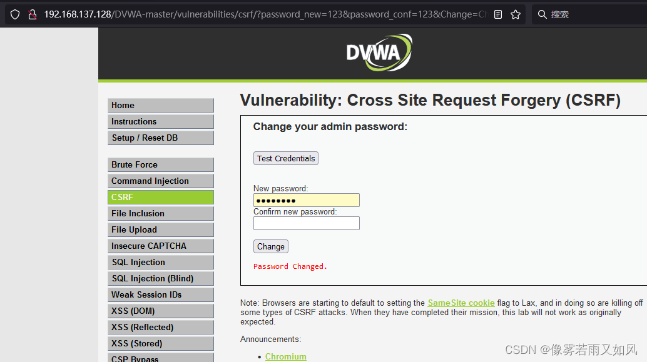Click the magnifier icon in the search box
This screenshot has height=362, width=647.
click(x=542, y=14)
